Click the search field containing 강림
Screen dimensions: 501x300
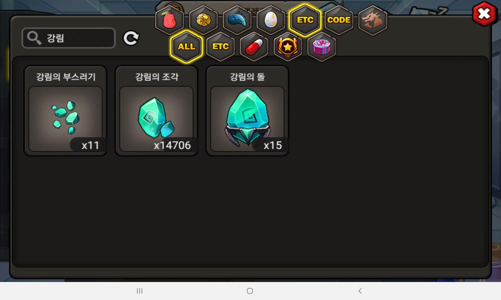[69, 38]
